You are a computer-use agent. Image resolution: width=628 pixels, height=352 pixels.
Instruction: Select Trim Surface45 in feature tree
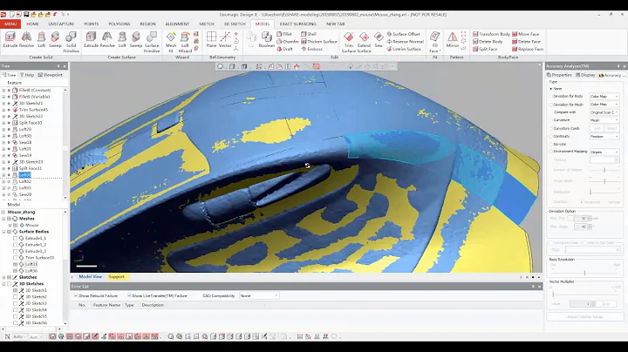[33, 110]
